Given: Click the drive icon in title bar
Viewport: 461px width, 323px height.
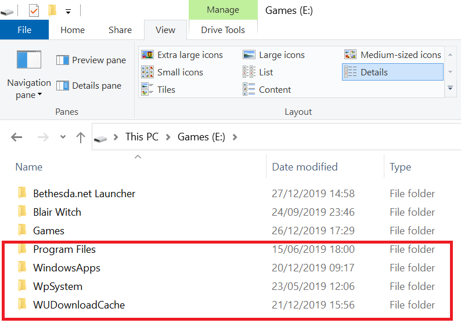Looking at the screenshot, I should pos(7,12).
